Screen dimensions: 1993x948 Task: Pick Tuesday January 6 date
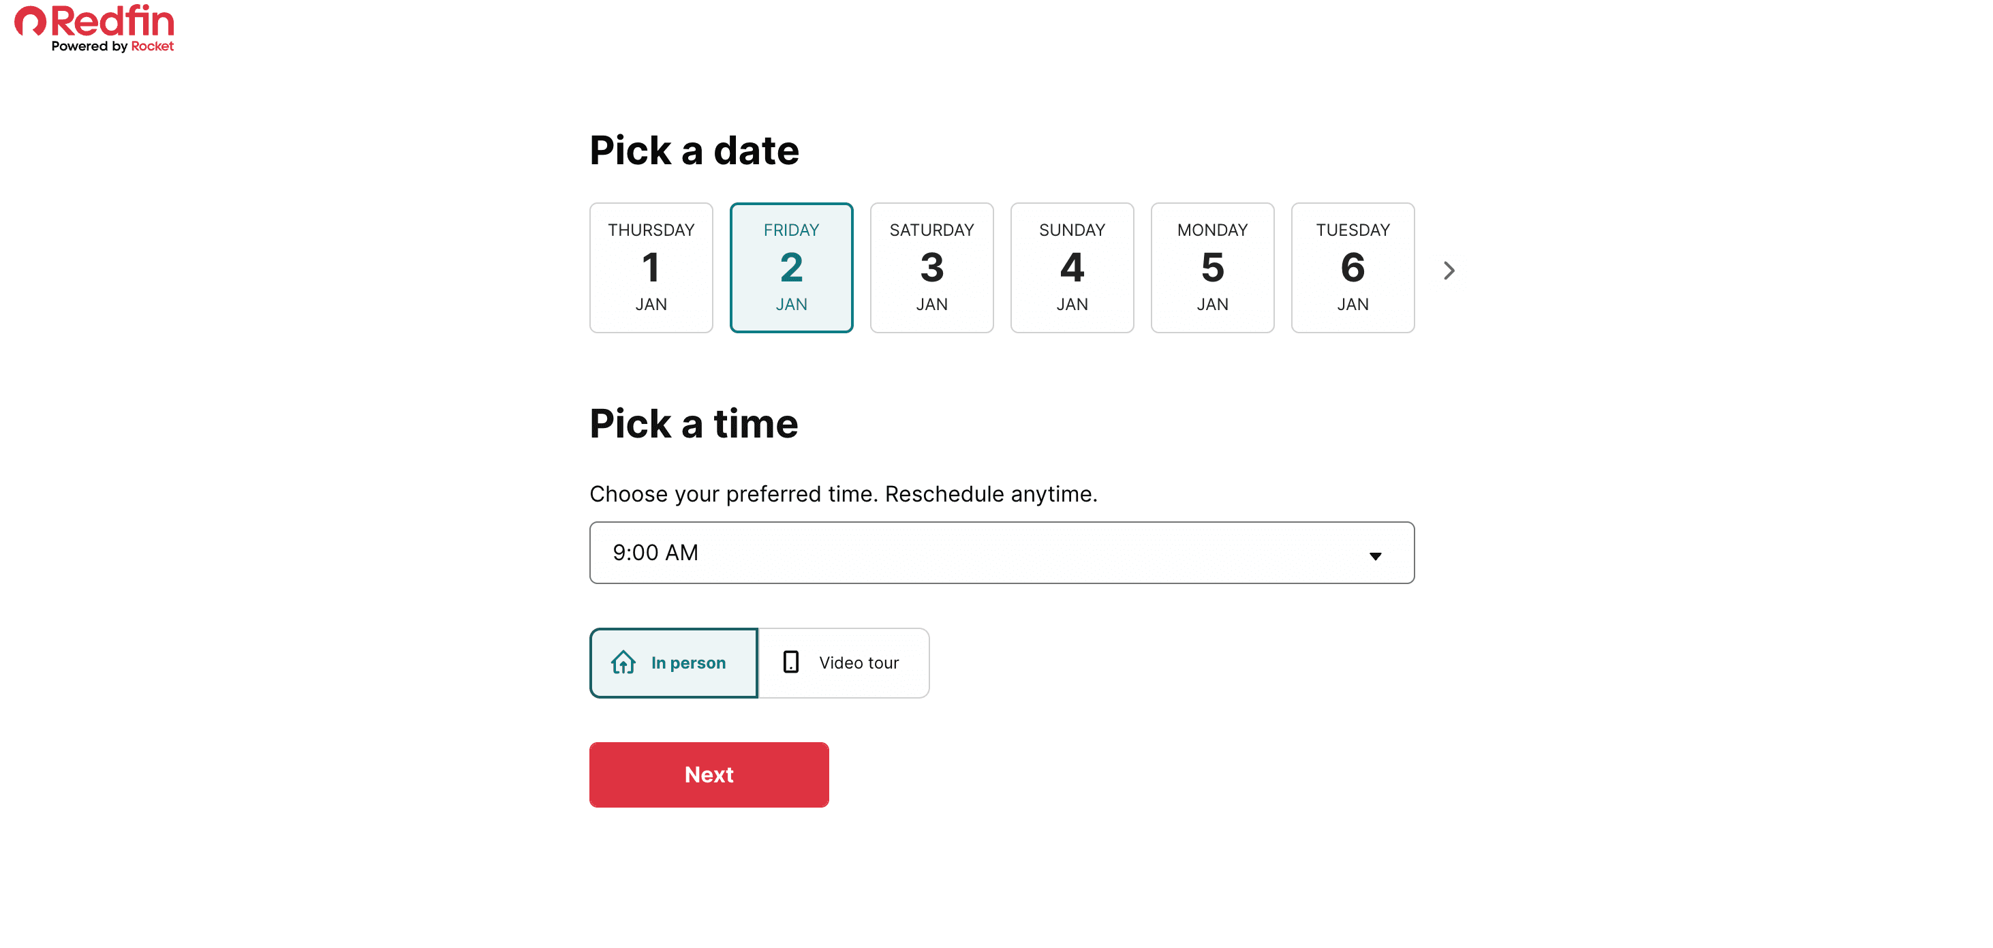[1353, 268]
